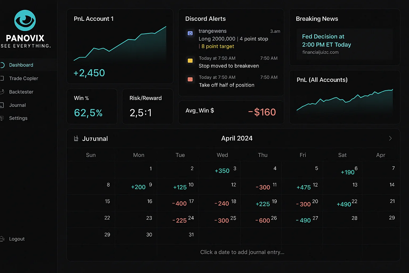Select Settings in the sidebar

(x=18, y=118)
